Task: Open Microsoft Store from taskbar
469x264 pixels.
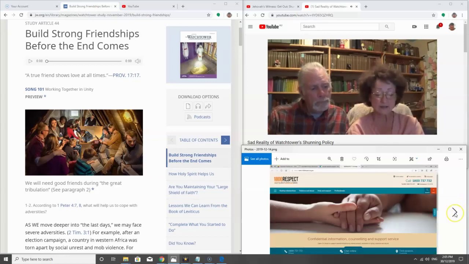Action: pos(137,259)
